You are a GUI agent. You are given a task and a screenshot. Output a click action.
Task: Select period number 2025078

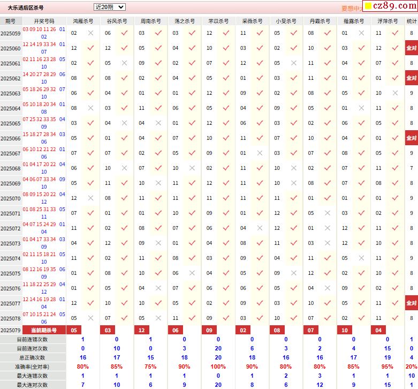click(x=10, y=319)
